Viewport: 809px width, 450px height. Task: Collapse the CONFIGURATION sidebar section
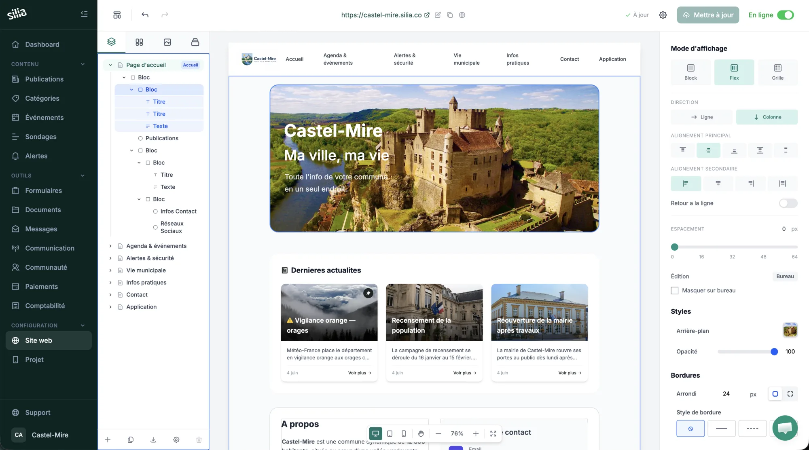point(83,325)
